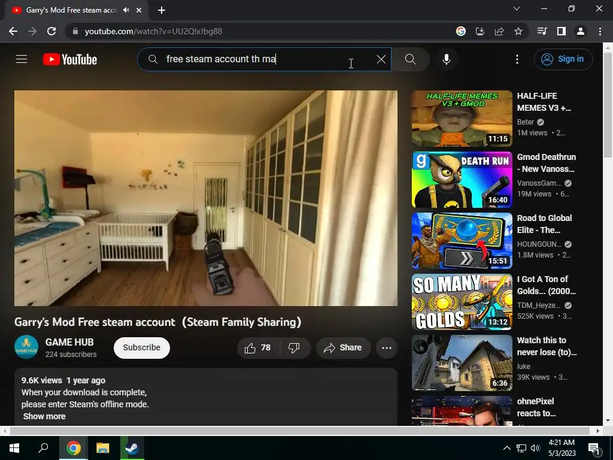Open a new tab with plus
613x460 pixels.
coord(162,10)
